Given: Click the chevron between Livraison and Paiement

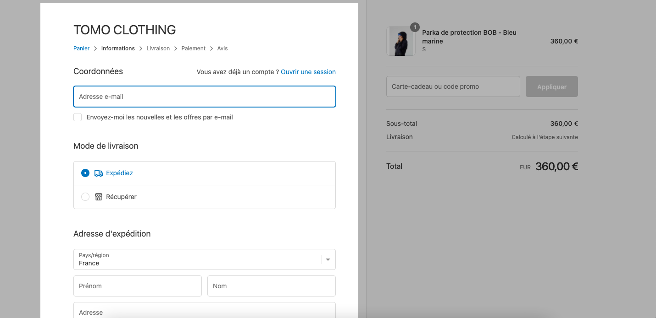Looking at the screenshot, I should coord(176,49).
